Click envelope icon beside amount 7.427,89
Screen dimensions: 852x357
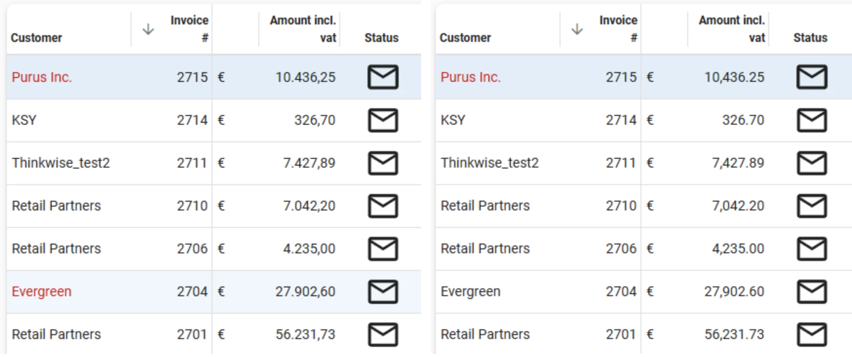383,163
